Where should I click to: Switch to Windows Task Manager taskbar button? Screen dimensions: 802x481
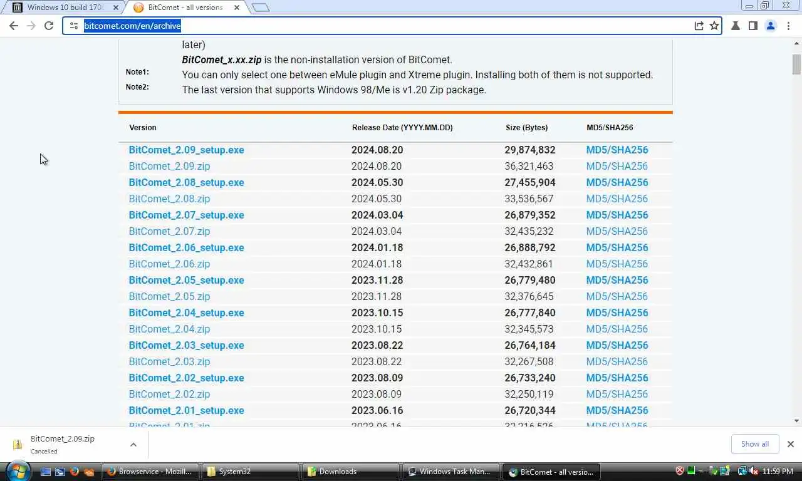[x=452, y=472]
